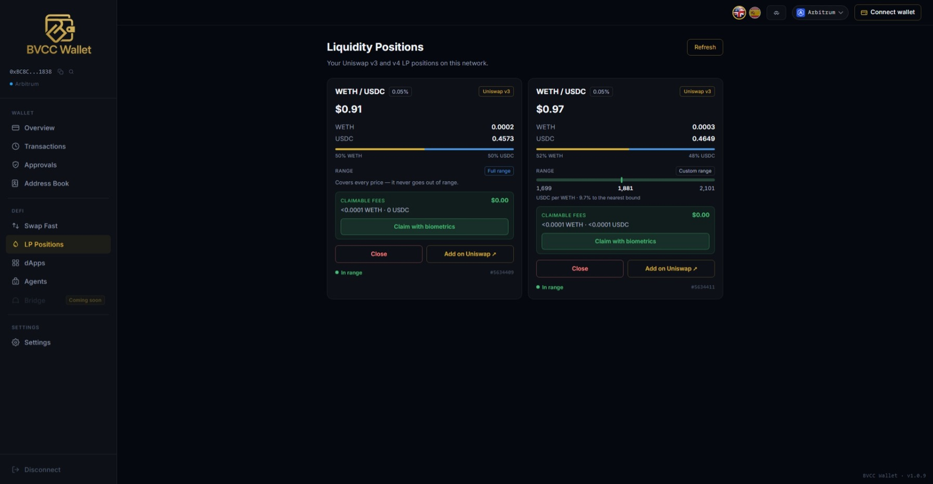This screenshot has width=933, height=484.
Task: Click the 0.05% fee tier on $0.91 card
Action: tap(400, 91)
